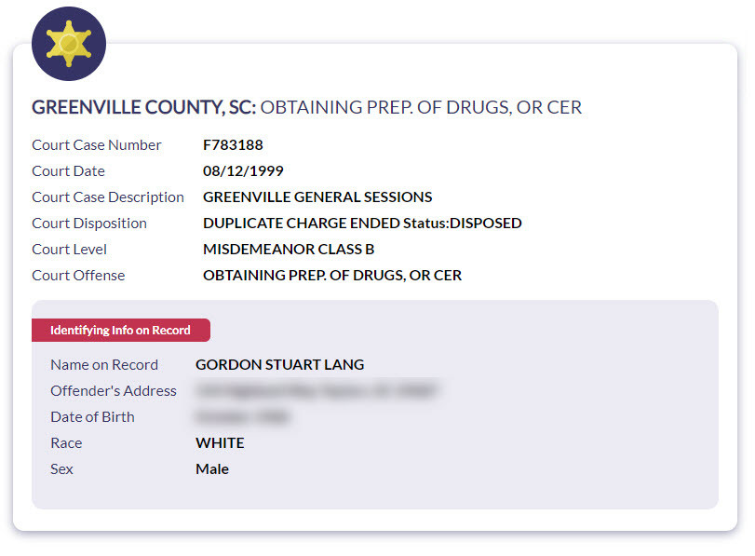Viewport: 755px width, 556px height.
Task: Click case number F783188
Action: (x=233, y=145)
